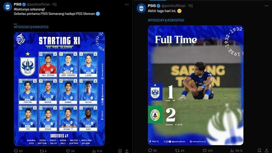The width and height of the screenshot is (272, 153).
Task: Share the Starting XI tweet
Action: click(127, 151)
